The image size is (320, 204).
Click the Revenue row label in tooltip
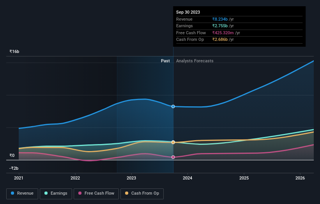point(184,19)
